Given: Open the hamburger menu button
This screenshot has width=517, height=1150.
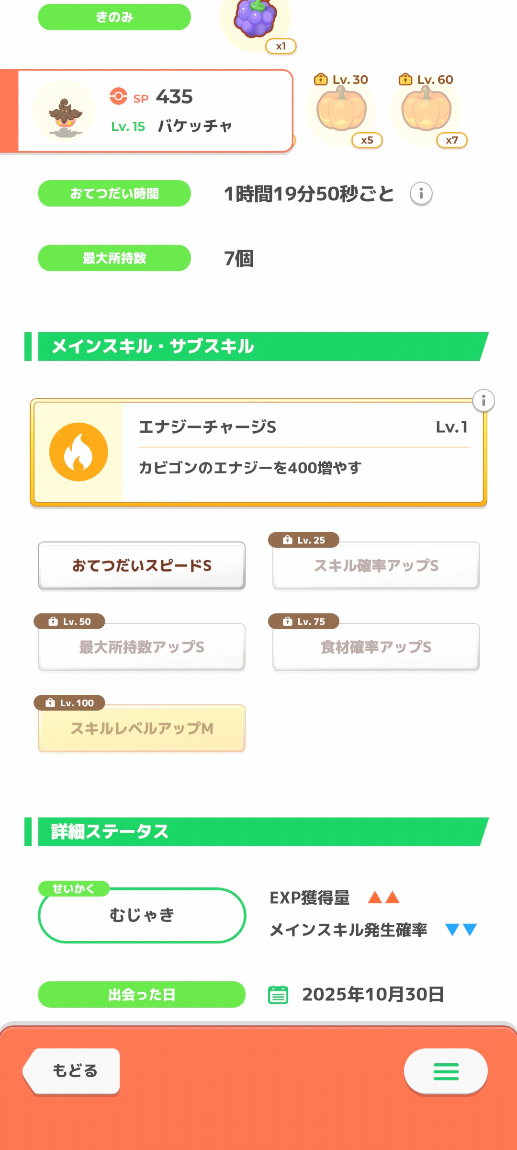Looking at the screenshot, I should click(x=446, y=1071).
